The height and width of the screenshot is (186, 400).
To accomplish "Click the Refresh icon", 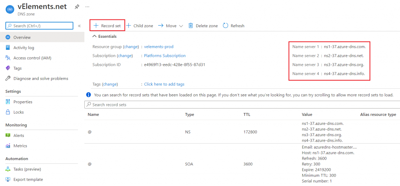I will pos(225,26).
